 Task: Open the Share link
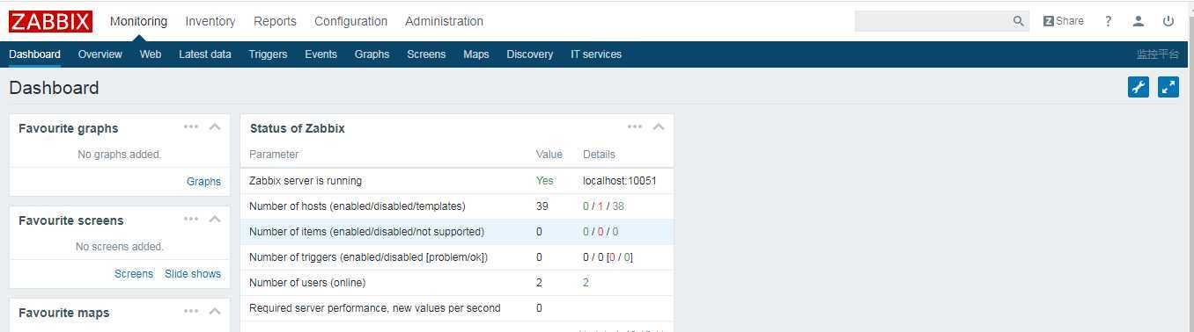(1064, 21)
